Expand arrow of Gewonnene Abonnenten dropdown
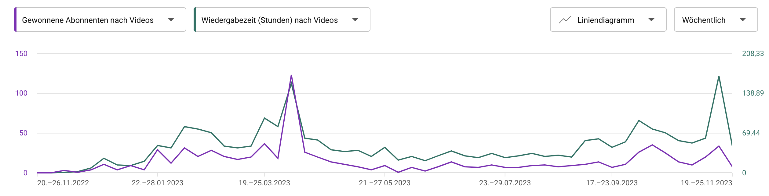 click(x=171, y=20)
